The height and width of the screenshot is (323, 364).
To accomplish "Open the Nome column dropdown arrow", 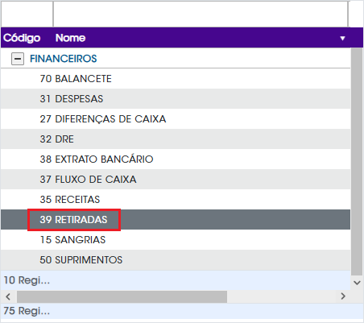I will point(342,39).
